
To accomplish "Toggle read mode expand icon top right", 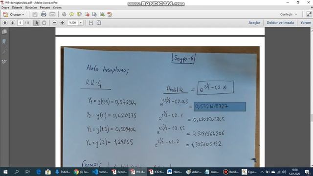I will point(309,14).
